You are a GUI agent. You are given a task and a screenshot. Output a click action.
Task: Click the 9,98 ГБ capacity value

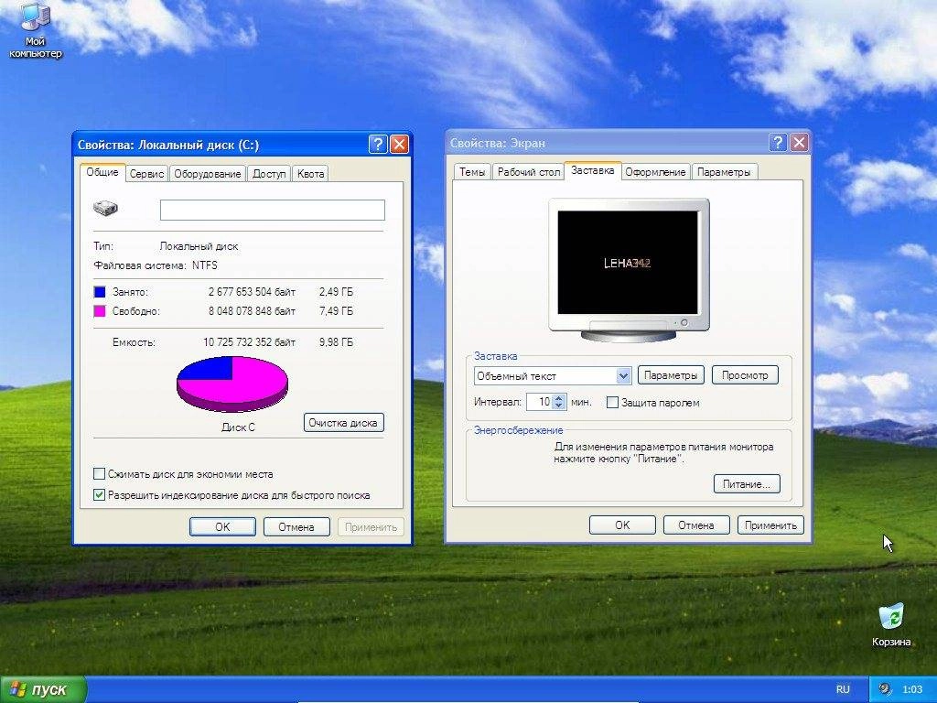coord(336,342)
